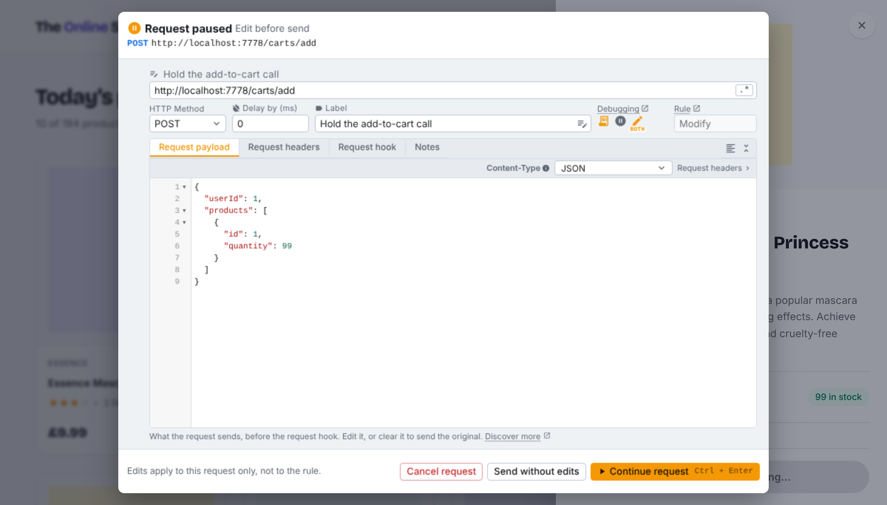
Task: Click the label edit icon in Label field
Action: pyautogui.click(x=582, y=124)
